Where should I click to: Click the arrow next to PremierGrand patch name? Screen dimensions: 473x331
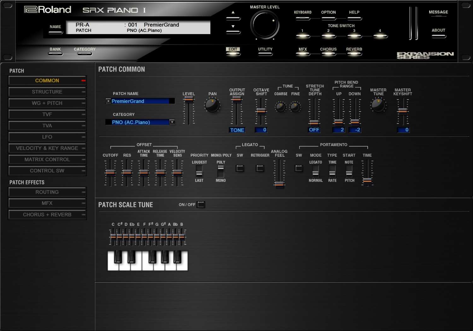click(x=108, y=101)
